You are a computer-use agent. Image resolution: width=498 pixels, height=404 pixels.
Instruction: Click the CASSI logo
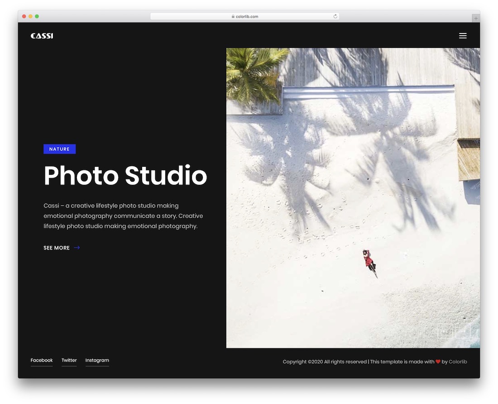point(42,35)
